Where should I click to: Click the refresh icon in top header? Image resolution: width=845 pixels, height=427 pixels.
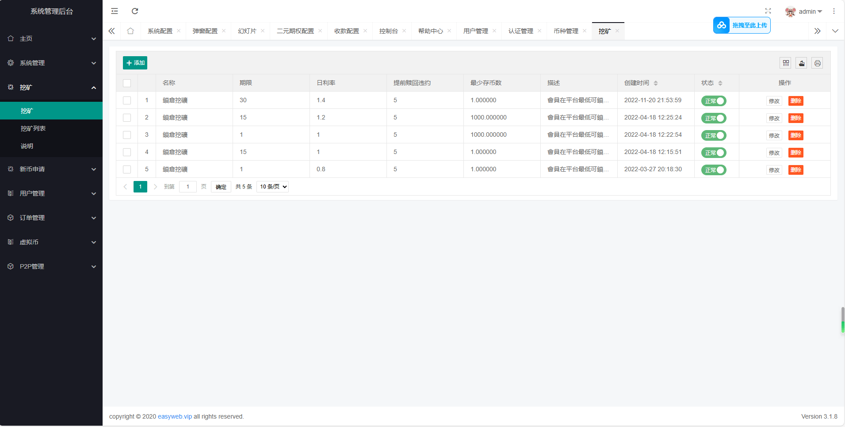coord(135,11)
